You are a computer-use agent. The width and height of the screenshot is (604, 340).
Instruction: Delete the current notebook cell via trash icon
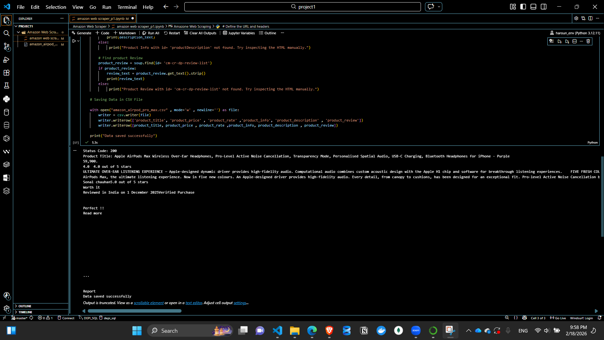point(588,41)
